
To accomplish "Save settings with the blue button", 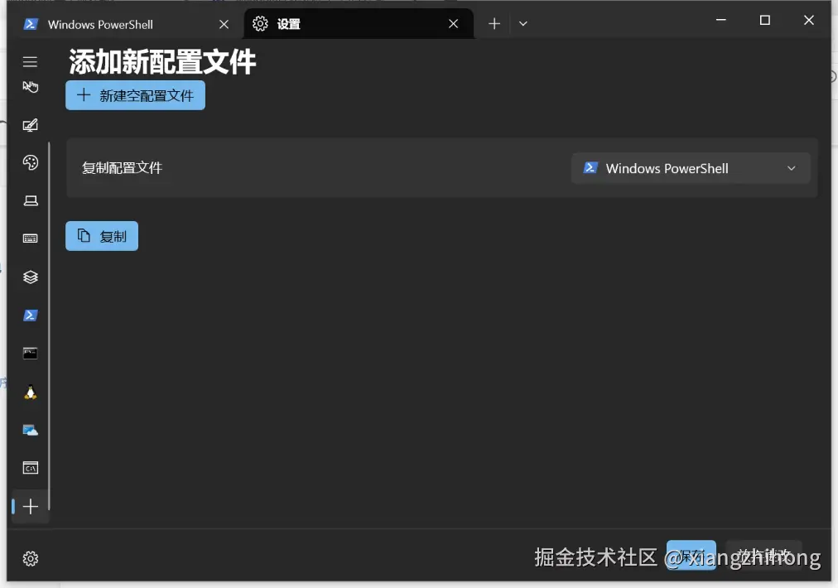I will point(691,556).
